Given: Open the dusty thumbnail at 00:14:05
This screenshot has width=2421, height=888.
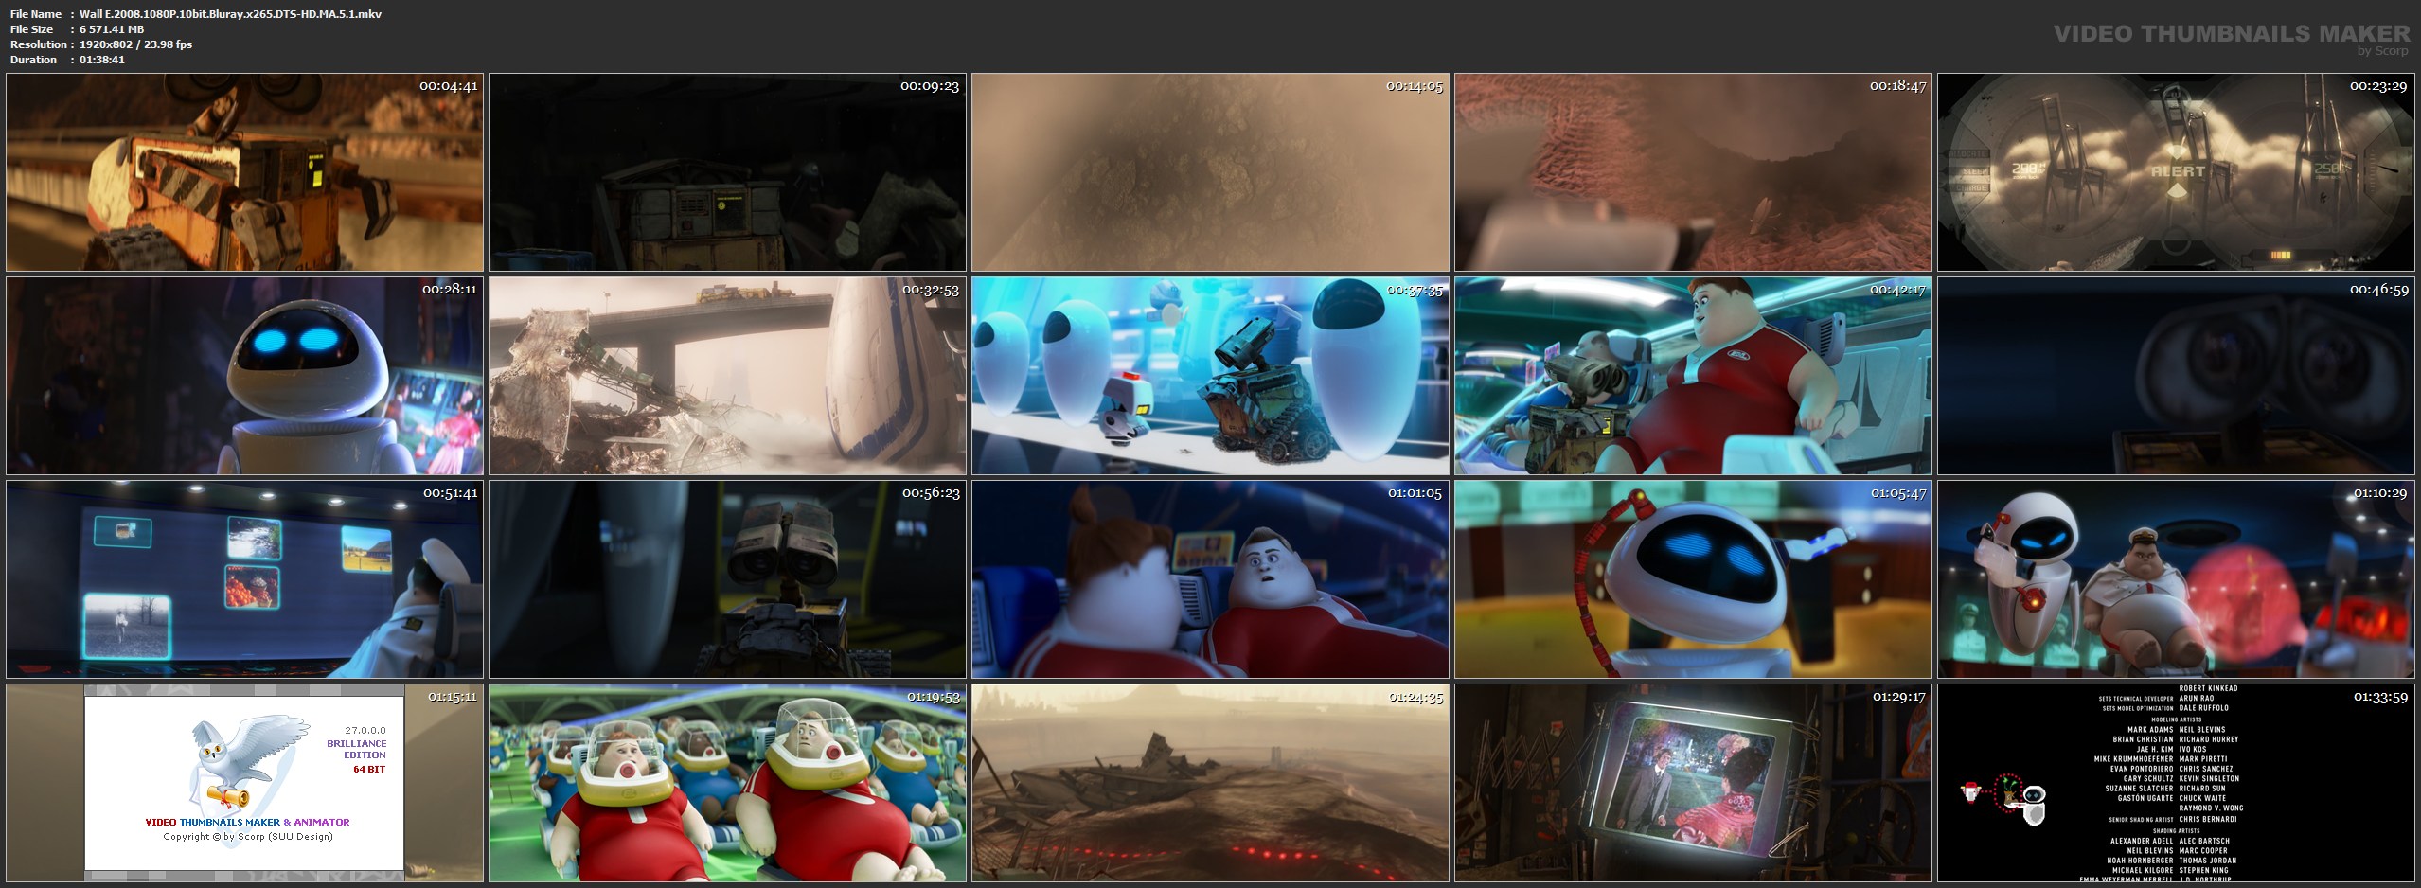Looking at the screenshot, I should pos(1210,172).
